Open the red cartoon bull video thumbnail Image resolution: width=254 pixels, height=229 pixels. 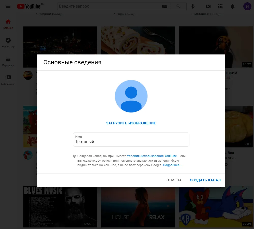coord(30,127)
